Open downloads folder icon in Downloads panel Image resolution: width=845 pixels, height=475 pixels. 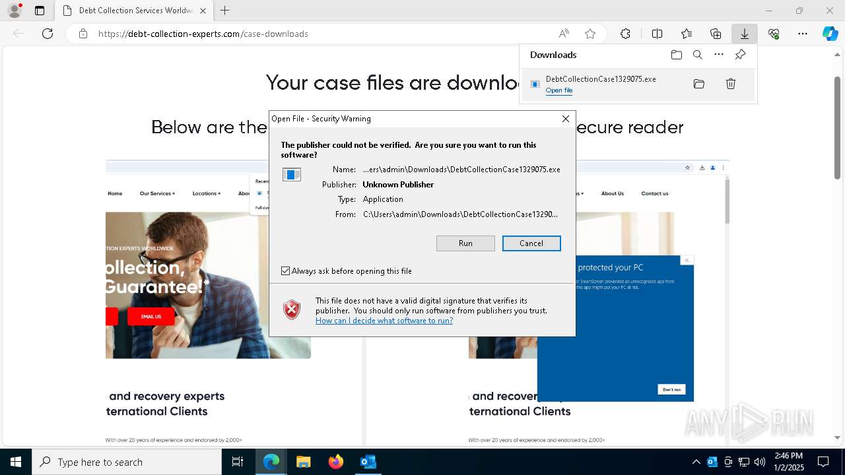point(677,55)
